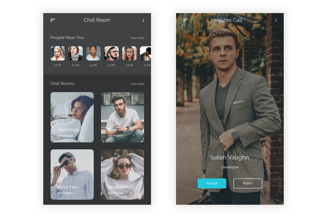Click the caller name Isaiah Vaughn
Viewport: 327px width, 218px height.
230,158
